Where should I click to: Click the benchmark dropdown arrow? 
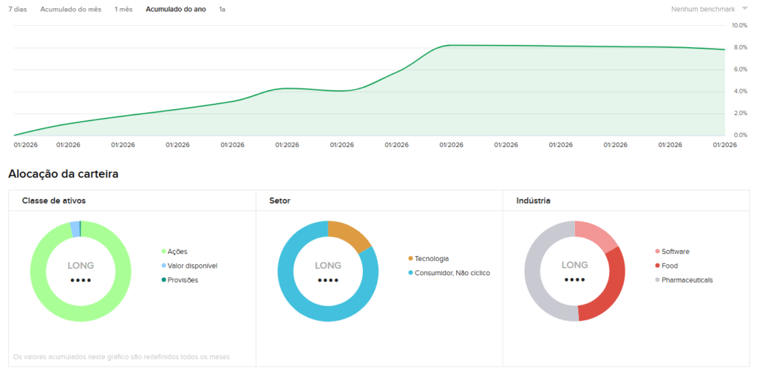coord(744,9)
